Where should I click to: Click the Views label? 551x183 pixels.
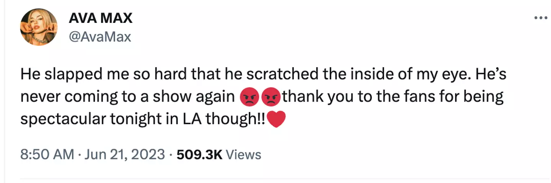(x=244, y=155)
